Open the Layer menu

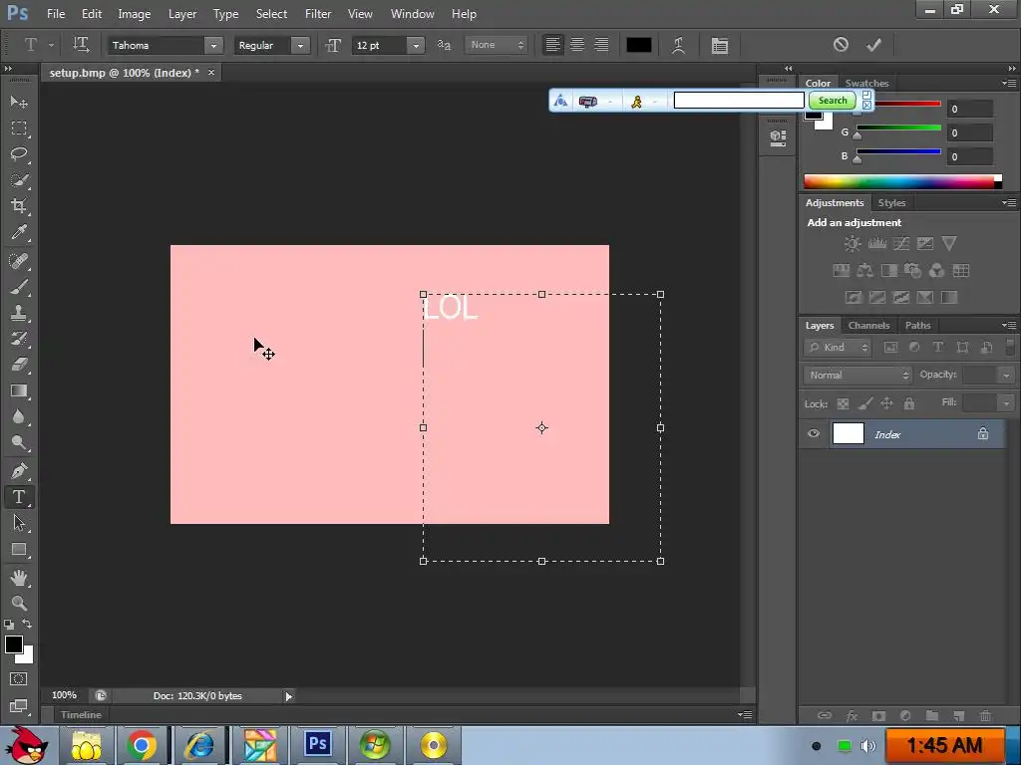(x=182, y=14)
